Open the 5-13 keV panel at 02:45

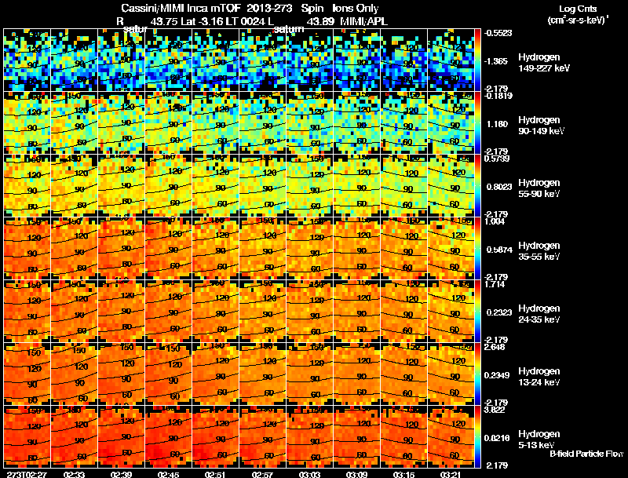click(168, 436)
